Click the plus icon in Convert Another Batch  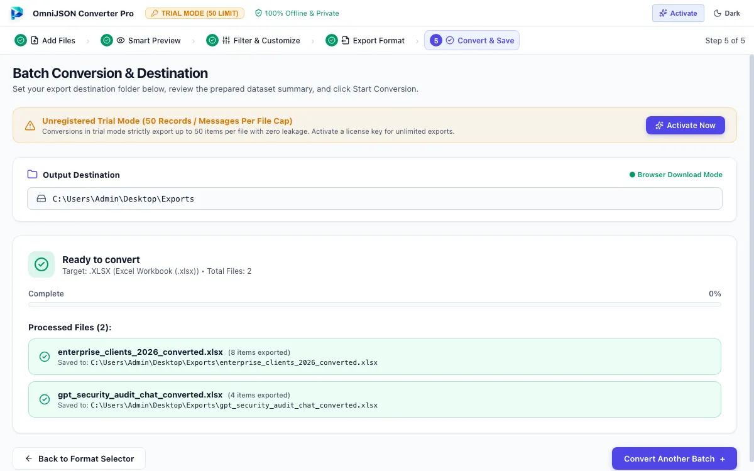[x=723, y=459]
